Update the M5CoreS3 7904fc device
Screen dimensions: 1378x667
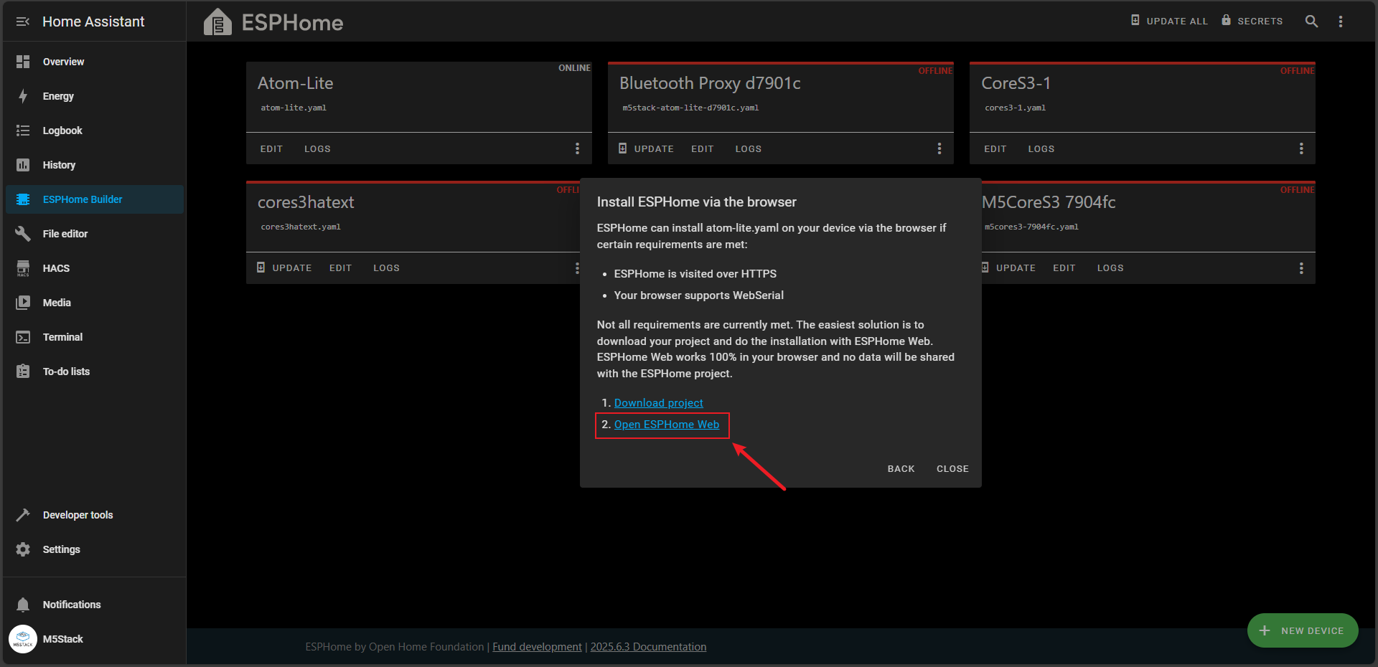pyautogui.click(x=1009, y=268)
